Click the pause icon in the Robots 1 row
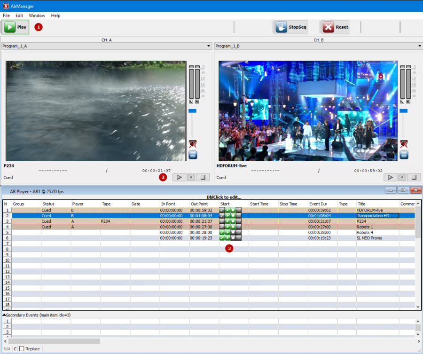423x354 pixels. point(239,227)
